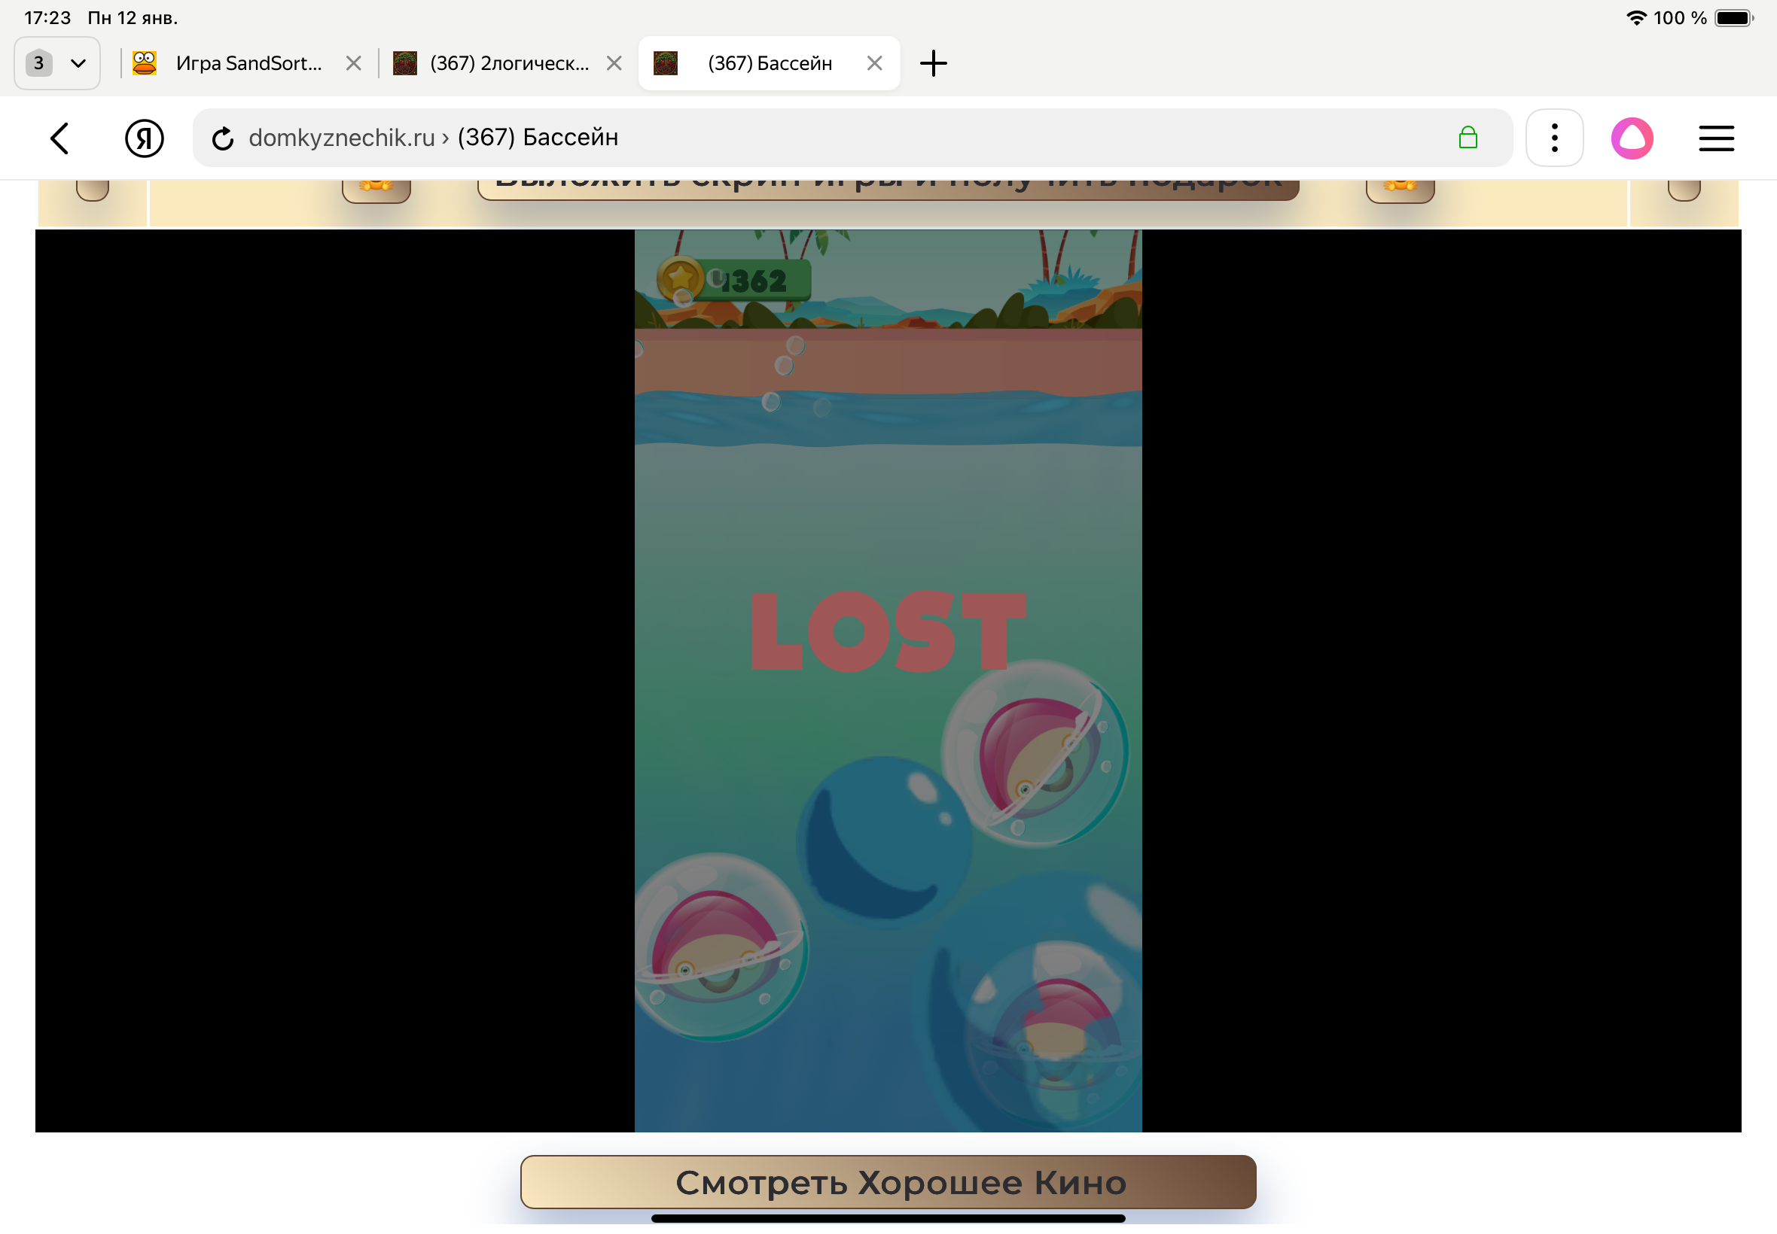Launch the Alice assistant icon
This screenshot has height=1234, width=1777.
[1632, 138]
